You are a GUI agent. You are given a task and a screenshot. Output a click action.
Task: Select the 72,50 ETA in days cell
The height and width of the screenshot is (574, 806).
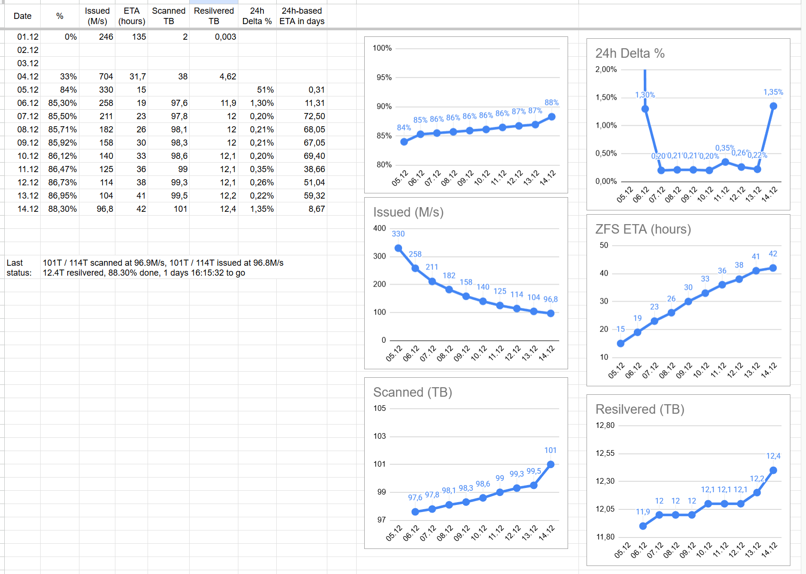314,116
